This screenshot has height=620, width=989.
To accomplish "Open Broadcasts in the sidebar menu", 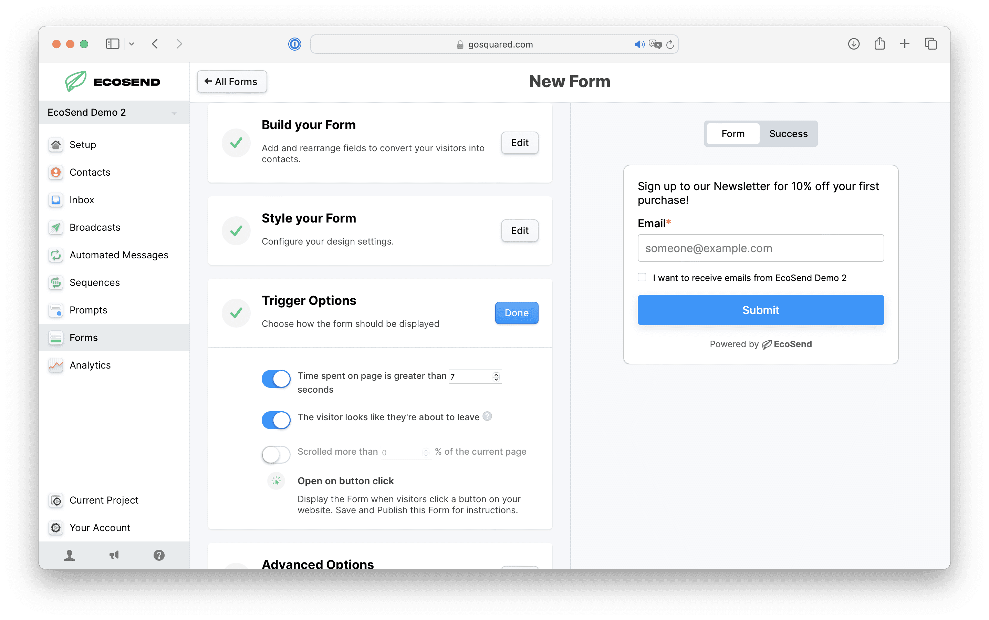I will click(x=95, y=228).
